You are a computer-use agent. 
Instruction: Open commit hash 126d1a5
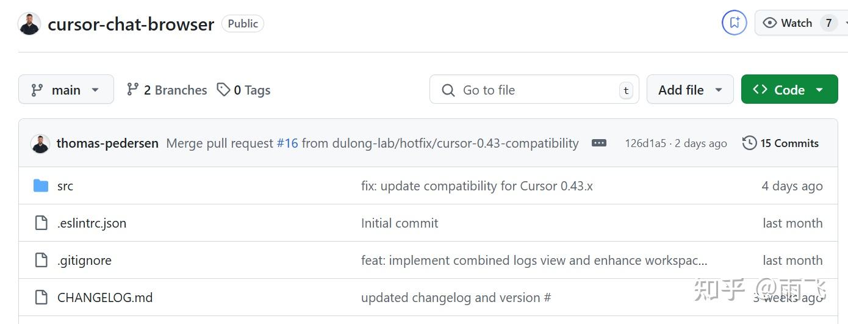(645, 143)
